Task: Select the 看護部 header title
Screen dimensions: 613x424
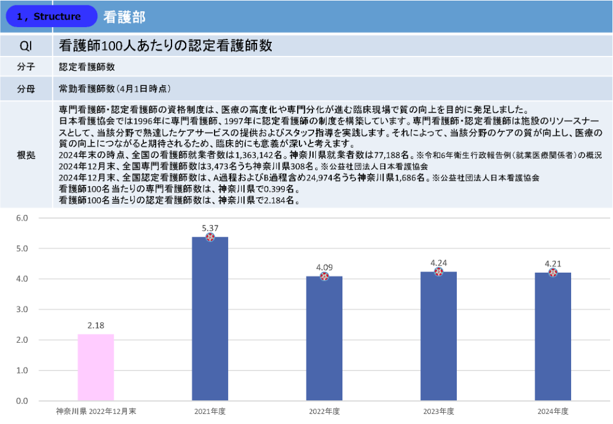Action: point(124,17)
